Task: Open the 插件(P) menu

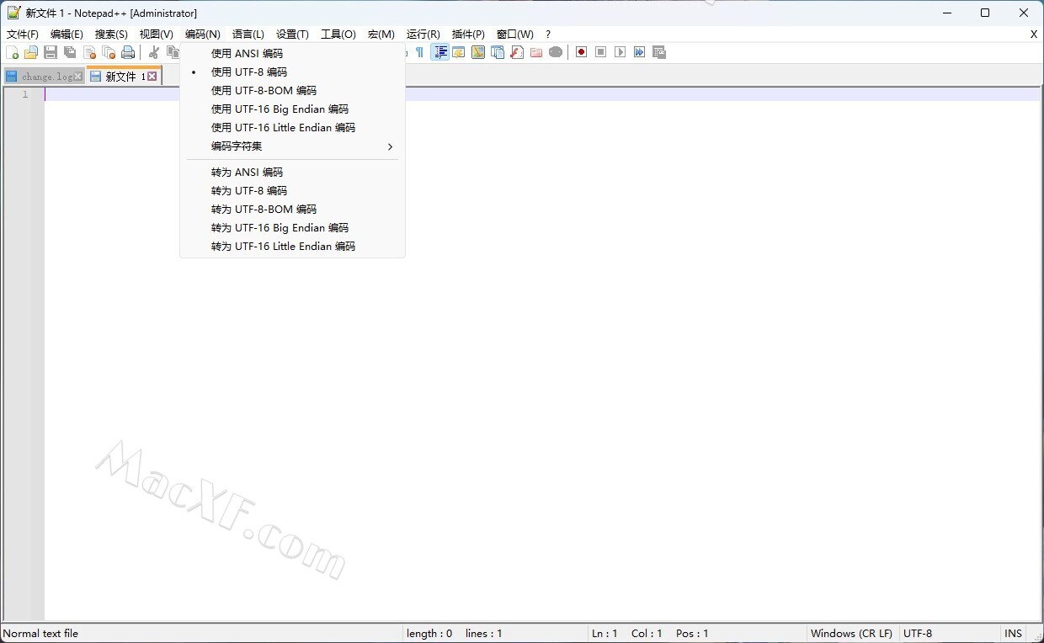Action: click(x=468, y=35)
